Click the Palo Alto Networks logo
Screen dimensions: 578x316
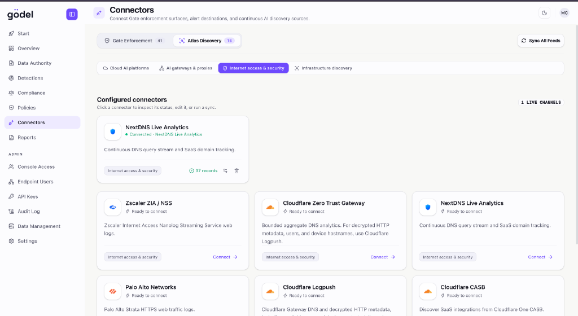[113, 291]
